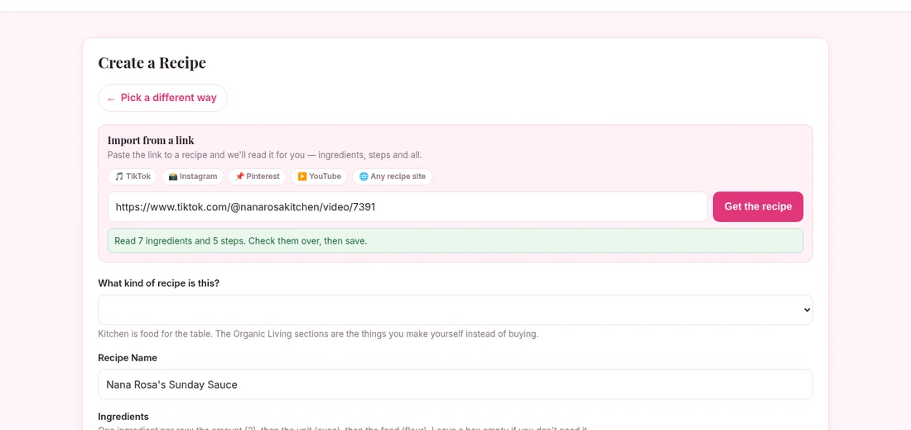The width and height of the screenshot is (911, 430).
Task: Select the TikTok source chip
Action: click(133, 176)
